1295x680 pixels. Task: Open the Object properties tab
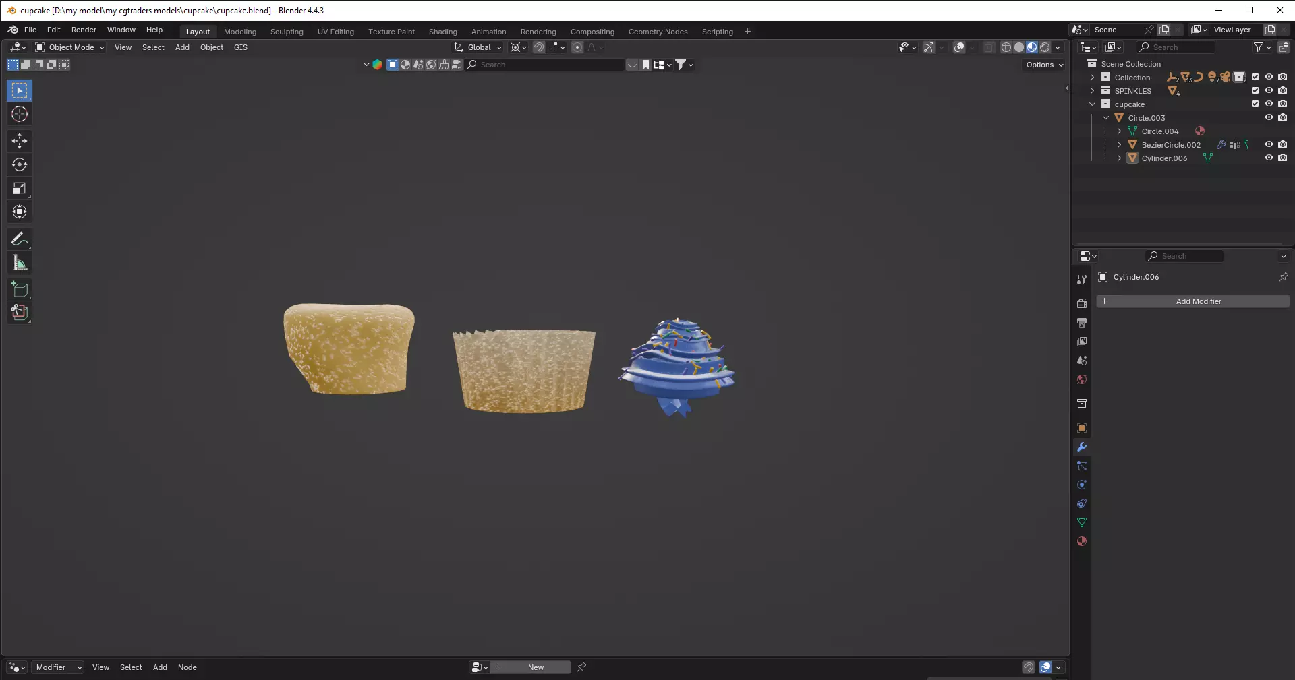click(x=1082, y=428)
